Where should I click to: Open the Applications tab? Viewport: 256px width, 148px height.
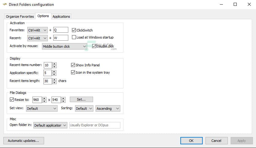point(61,17)
